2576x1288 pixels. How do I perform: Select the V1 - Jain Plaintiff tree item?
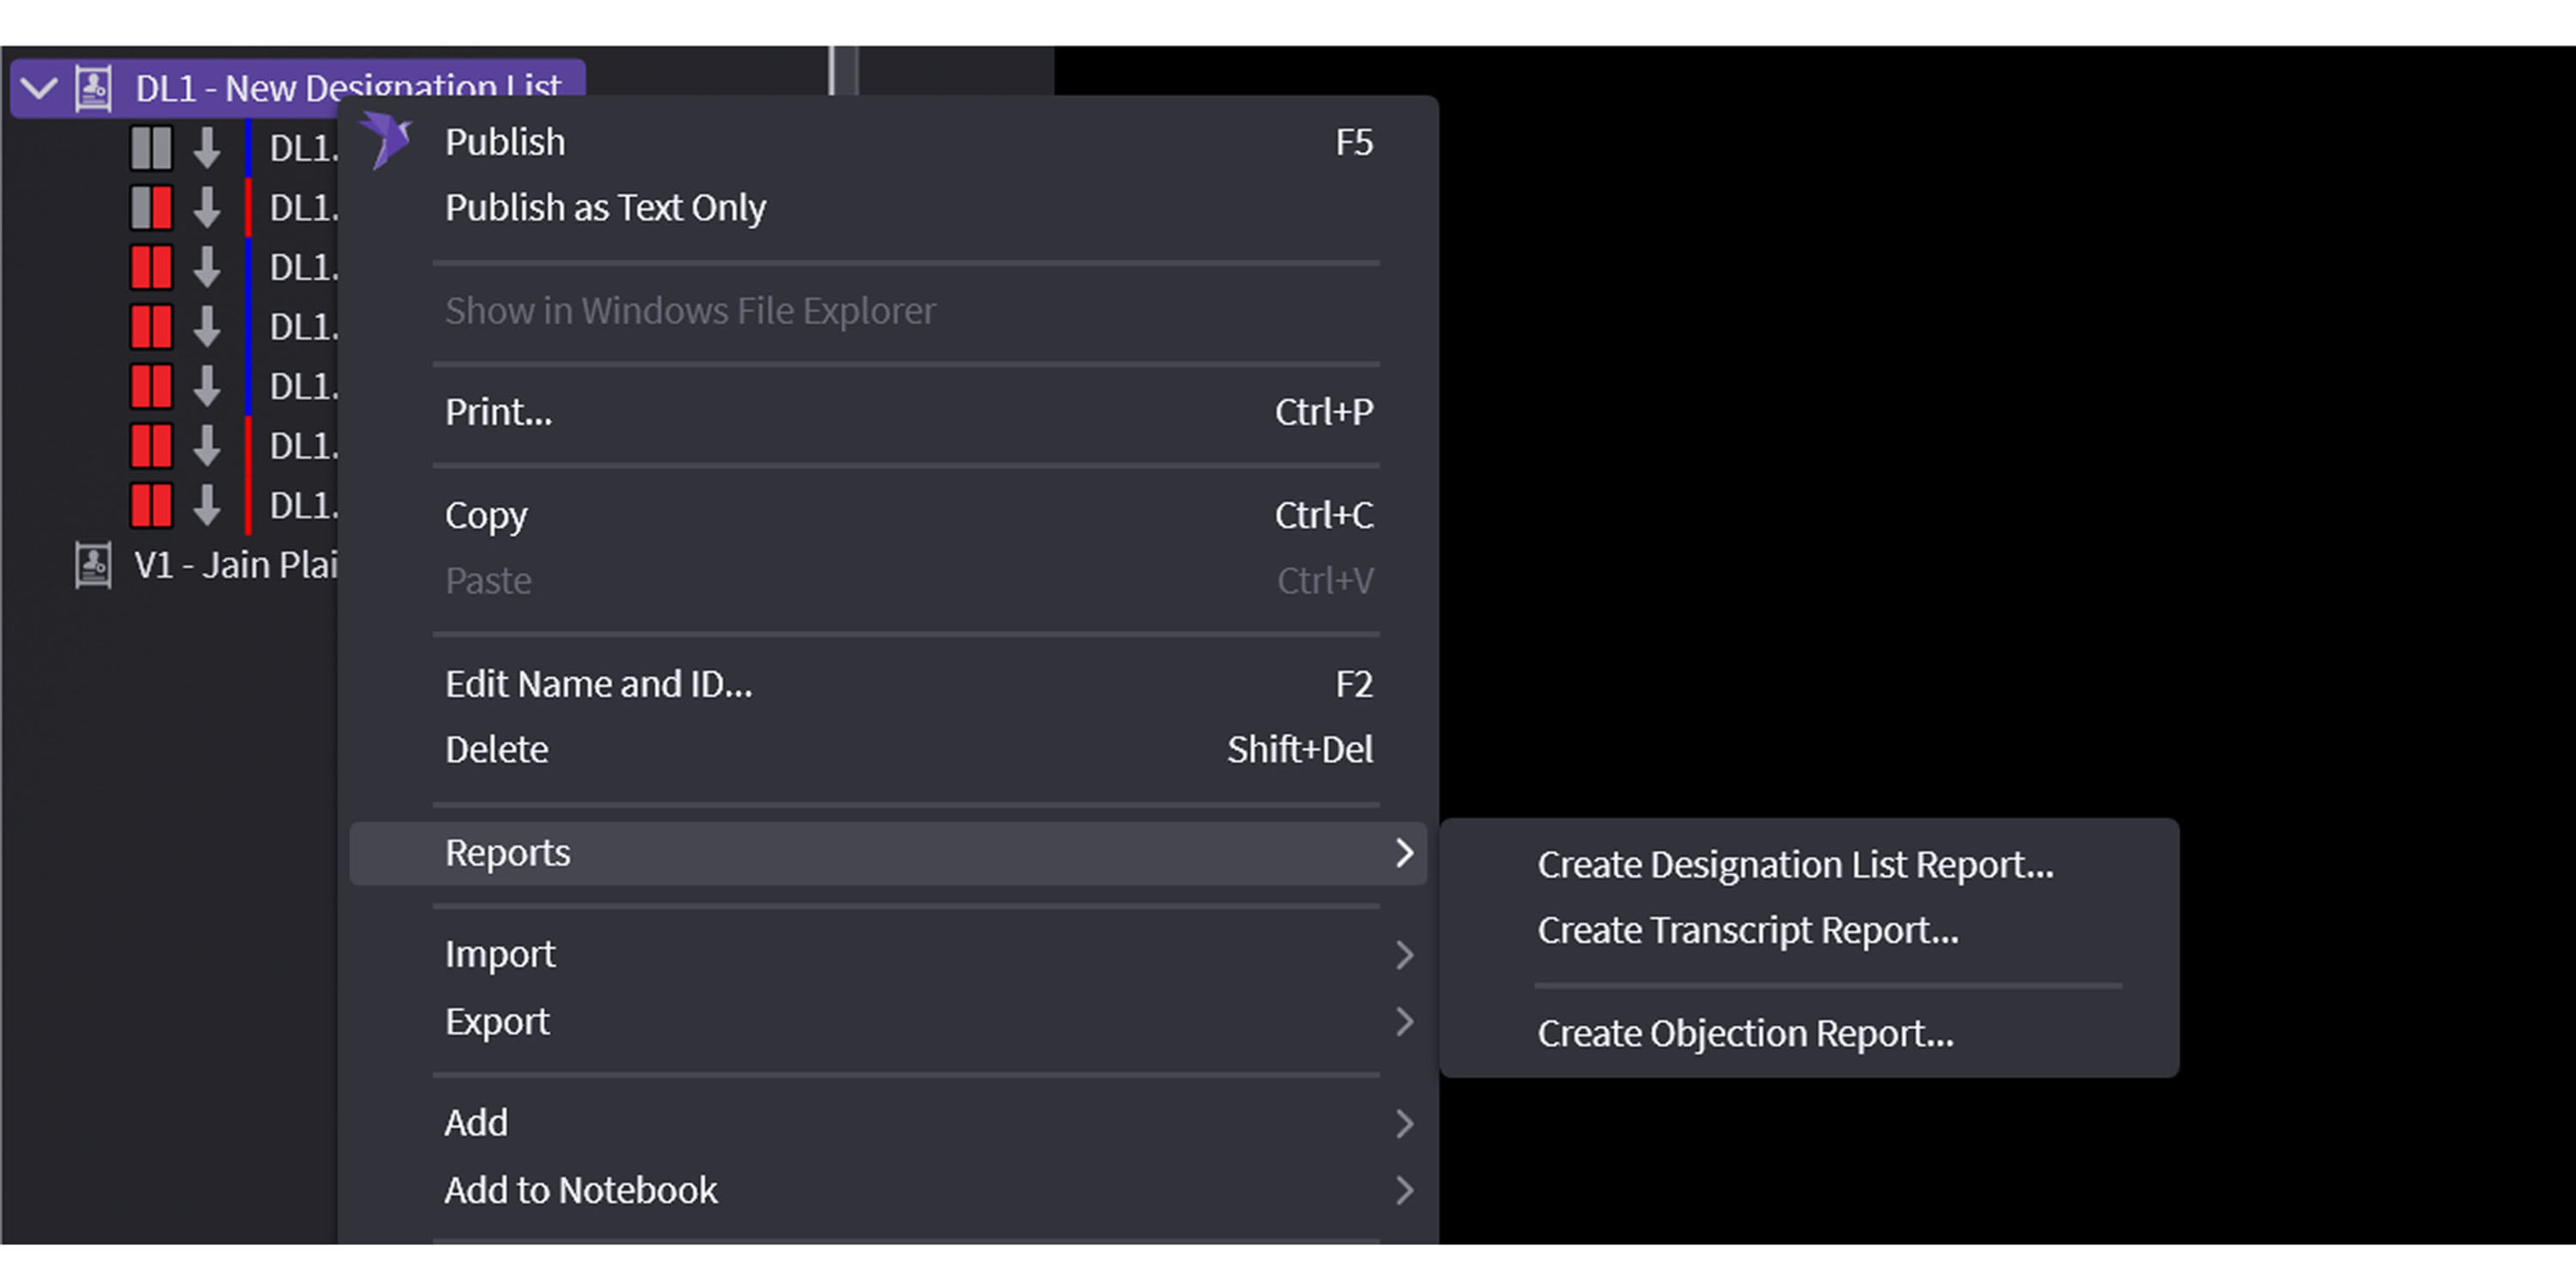pos(236,565)
